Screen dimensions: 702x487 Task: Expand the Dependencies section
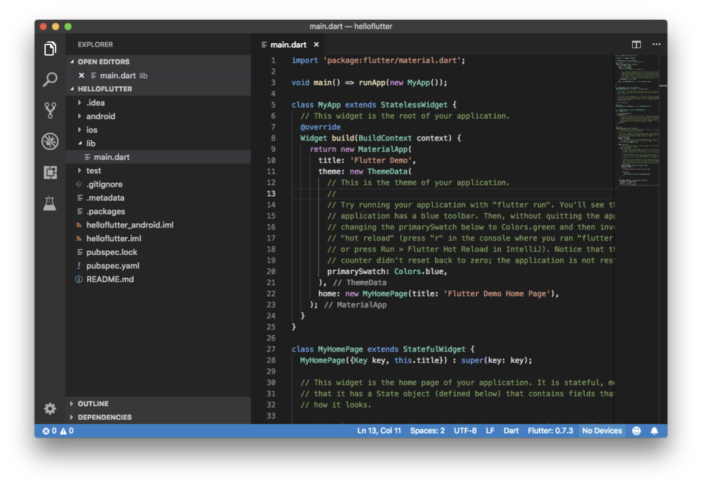(x=158, y=417)
